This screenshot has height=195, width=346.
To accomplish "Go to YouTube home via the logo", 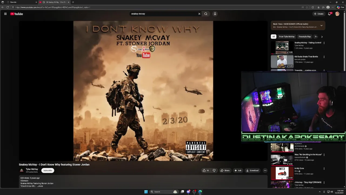I will point(17,14).
